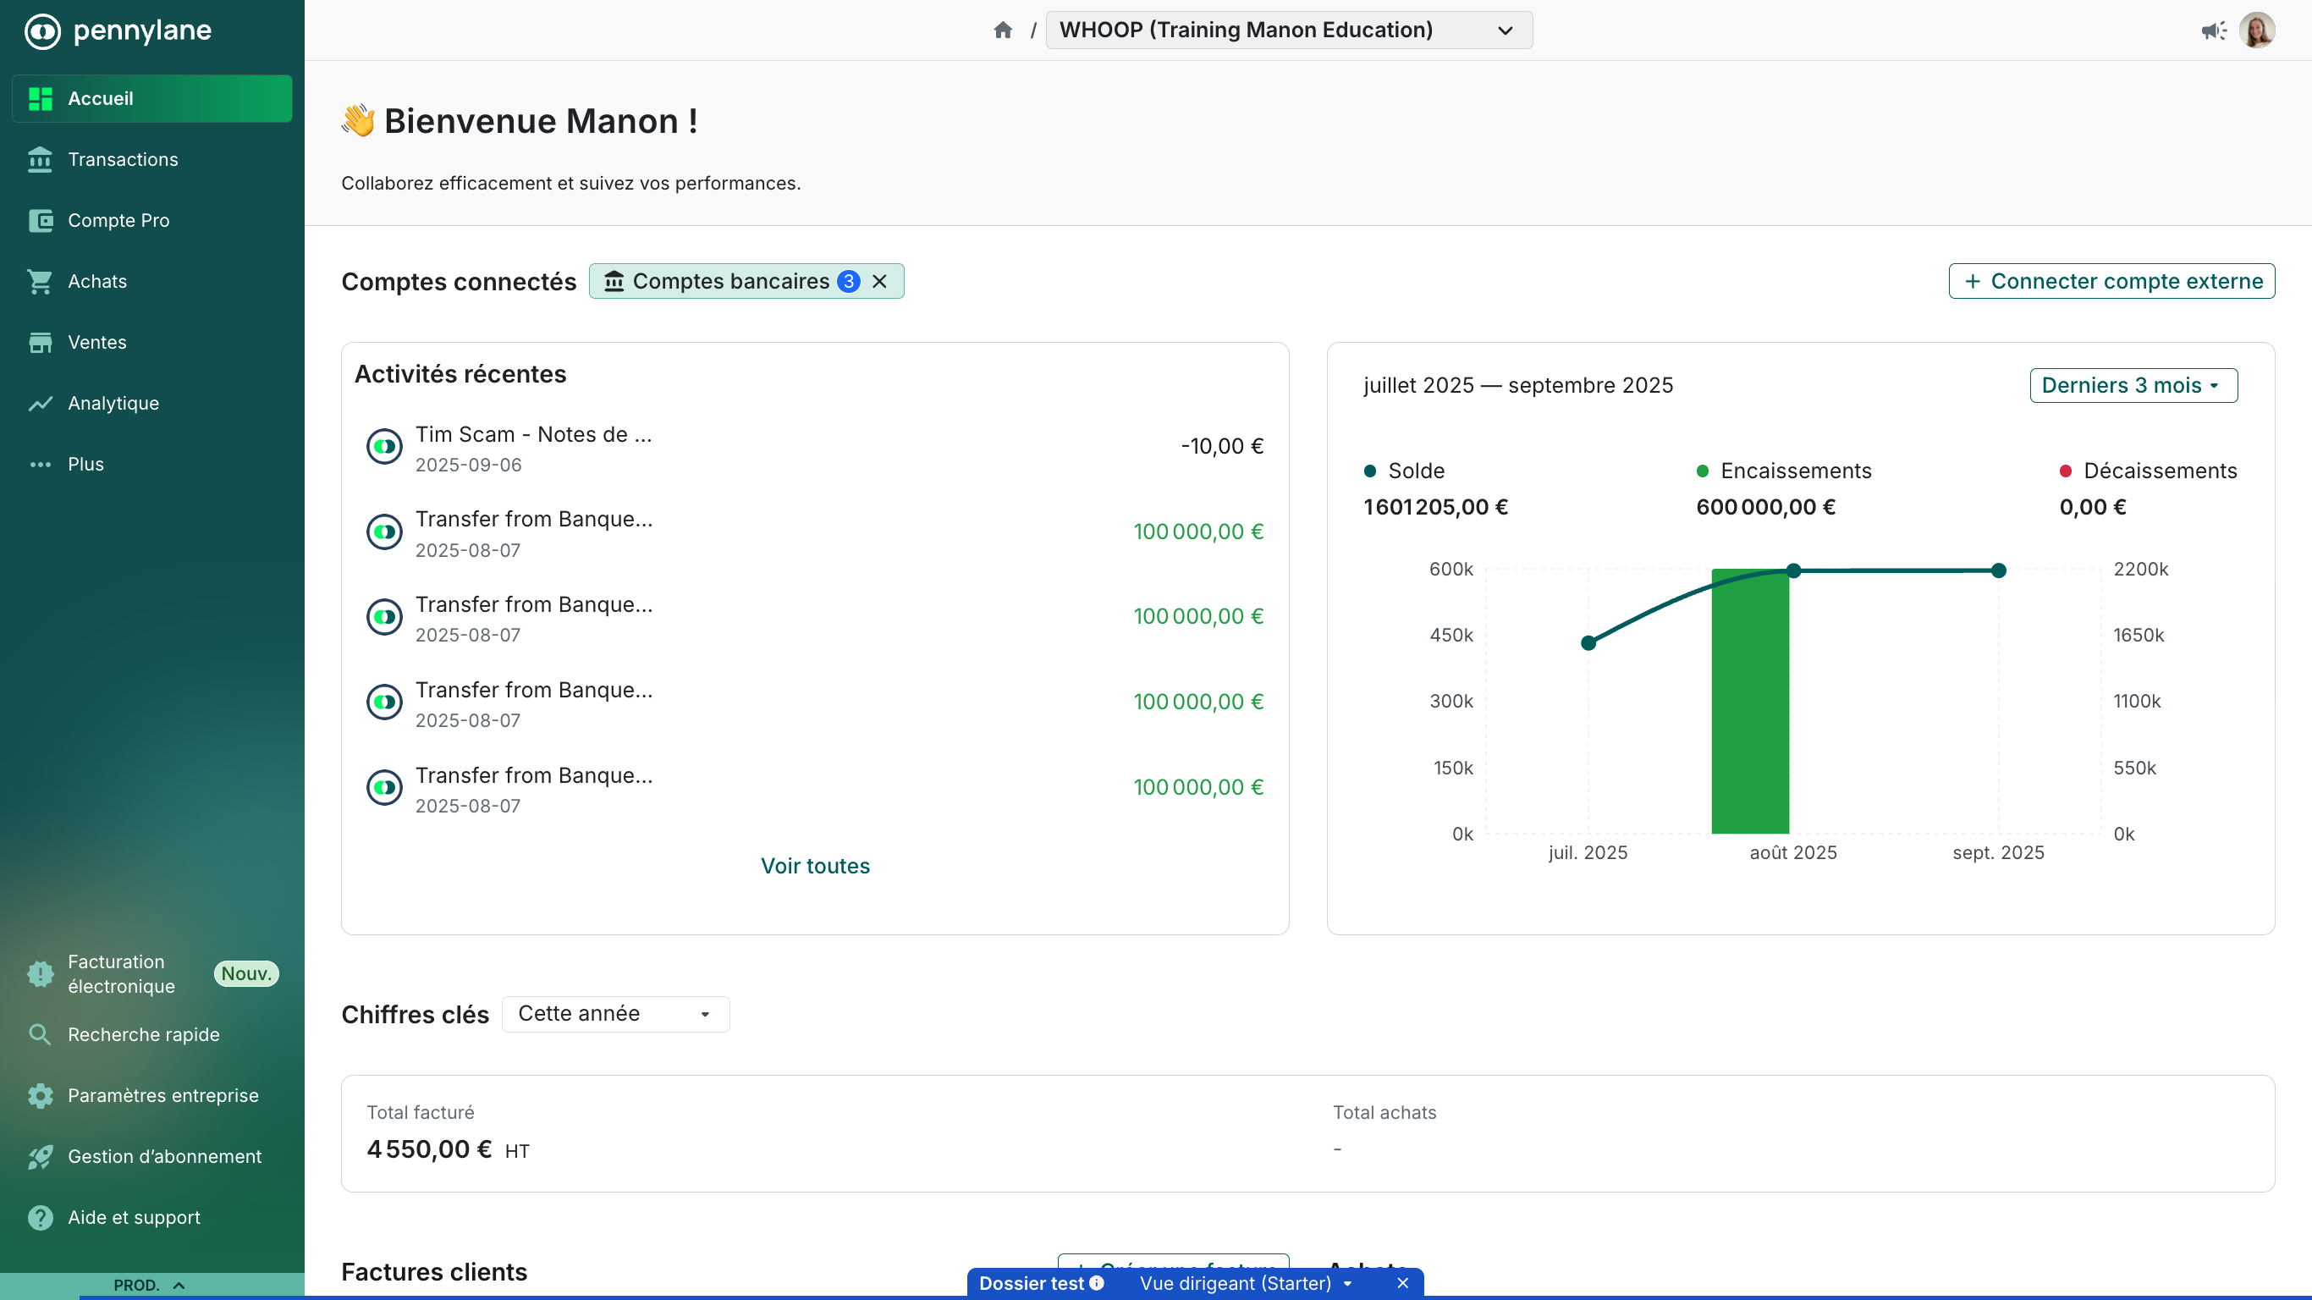Open the Derniers 3 mois dropdown
Image resolution: width=2312 pixels, height=1300 pixels.
pyautogui.click(x=2133, y=385)
